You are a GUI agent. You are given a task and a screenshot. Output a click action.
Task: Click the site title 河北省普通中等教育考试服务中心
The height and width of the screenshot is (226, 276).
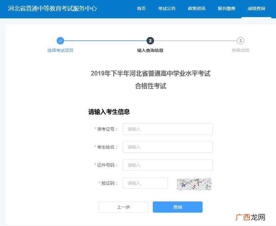tap(53, 8)
